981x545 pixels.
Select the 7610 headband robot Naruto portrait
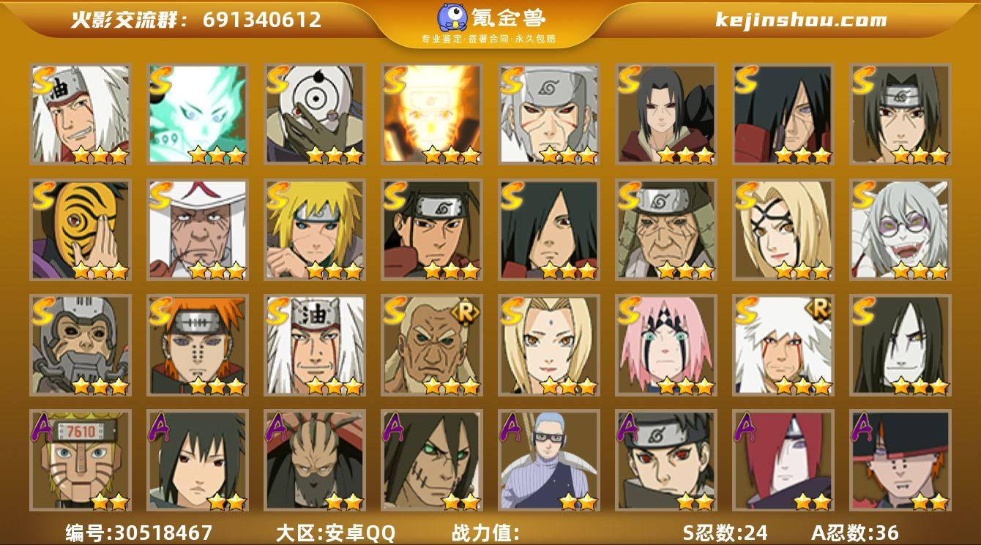(x=81, y=460)
